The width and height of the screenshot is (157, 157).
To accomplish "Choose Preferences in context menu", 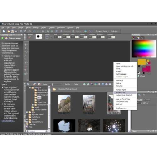I will 125,108.
